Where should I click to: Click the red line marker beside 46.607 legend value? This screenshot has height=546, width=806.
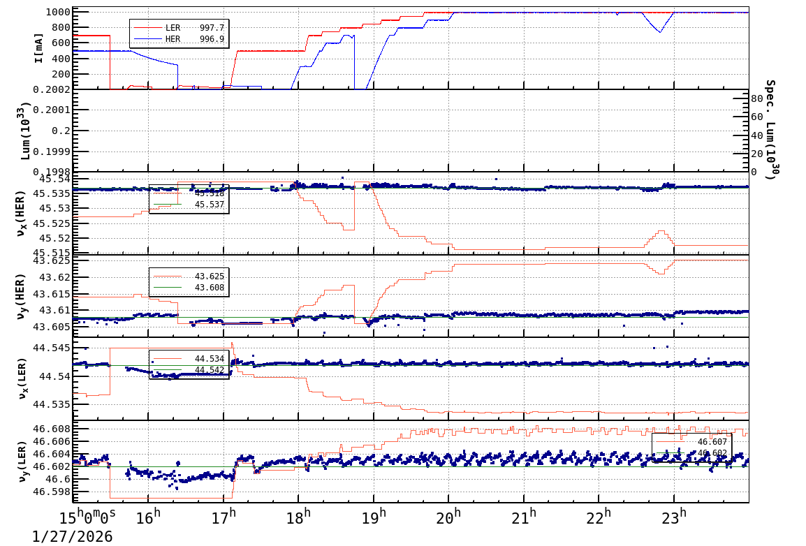pos(671,441)
